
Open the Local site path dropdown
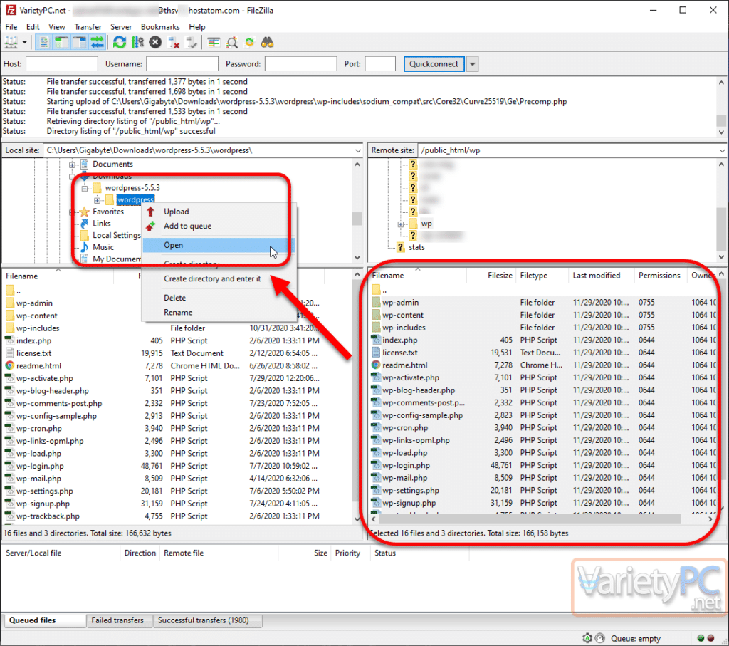click(358, 151)
